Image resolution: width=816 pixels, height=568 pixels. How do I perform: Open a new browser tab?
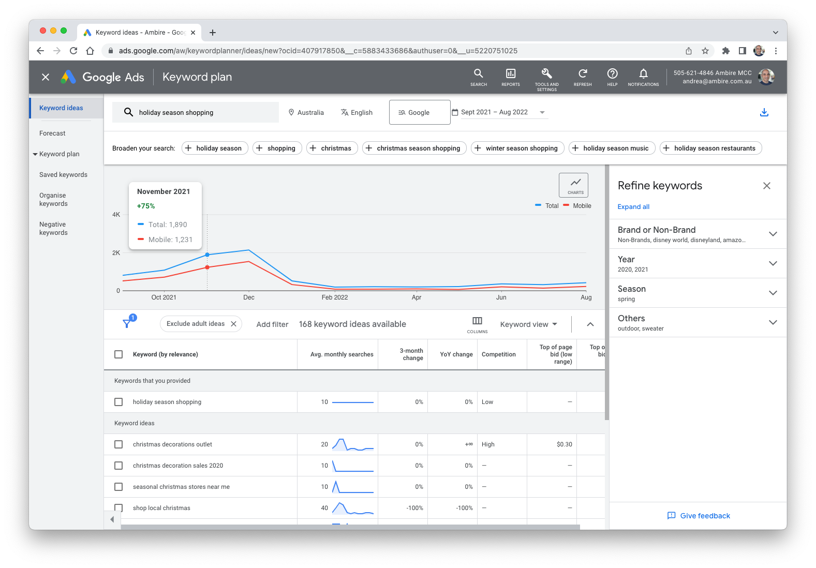click(x=213, y=33)
